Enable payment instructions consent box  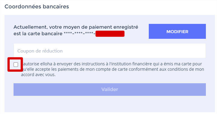point(16,64)
